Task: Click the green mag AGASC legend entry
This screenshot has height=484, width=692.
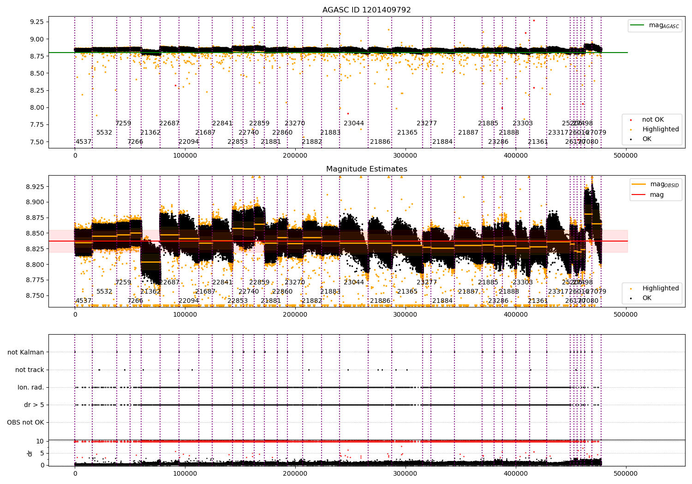Action: coord(655,25)
